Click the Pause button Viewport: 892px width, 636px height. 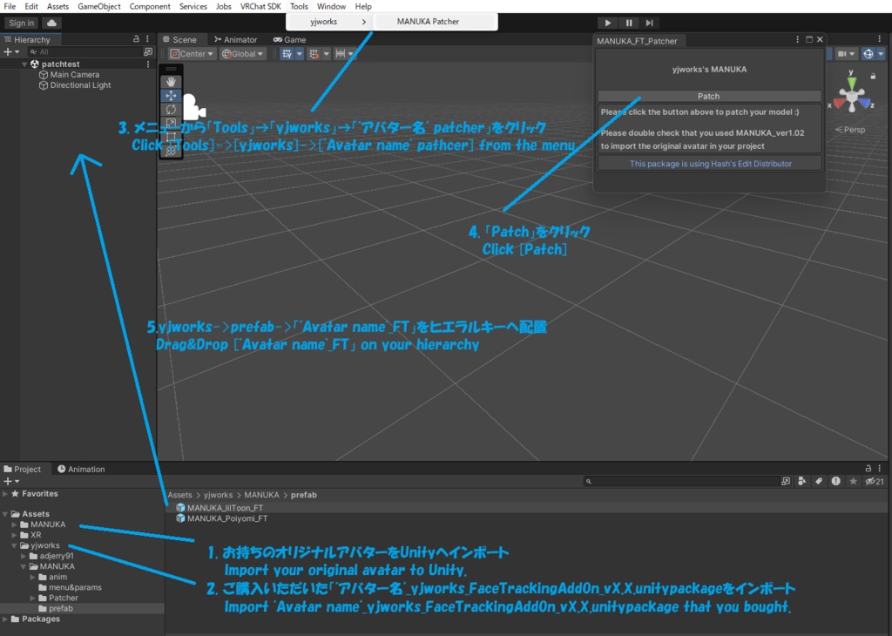(629, 23)
